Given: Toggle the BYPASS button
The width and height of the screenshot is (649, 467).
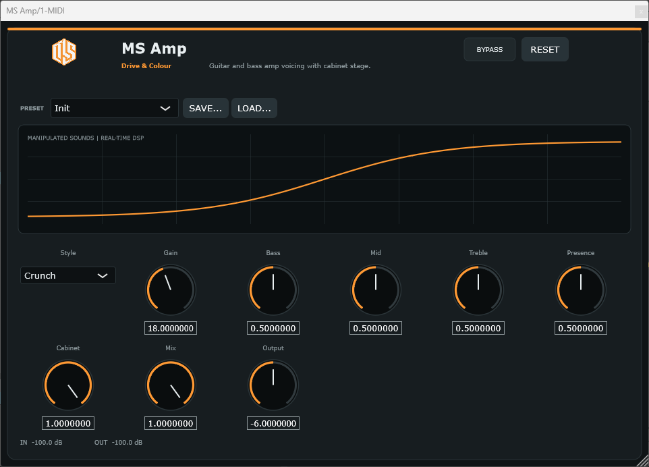Looking at the screenshot, I should tap(490, 49).
